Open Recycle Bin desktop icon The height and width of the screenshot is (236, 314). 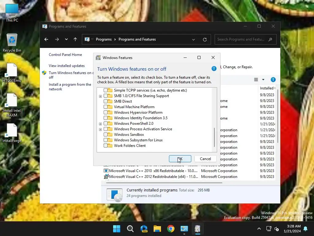tap(12, 43)
